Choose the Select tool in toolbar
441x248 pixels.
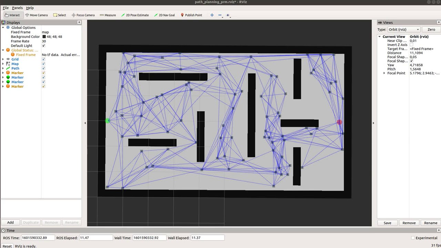tap(60, 15)
